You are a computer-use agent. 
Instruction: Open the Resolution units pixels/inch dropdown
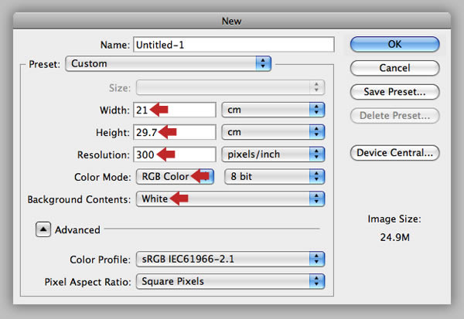(273, 154)
